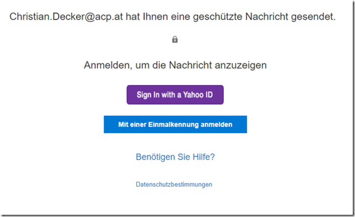Click the sender address Christian.Decker@acp.at
Viewport: 355px width, 217px height.
(x=66, y=17)
